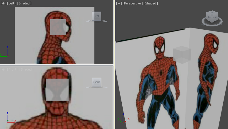Open the [Shaded] menu in Left viewport
The width and height of the screenshot is (228, 129).
(24, 3)
